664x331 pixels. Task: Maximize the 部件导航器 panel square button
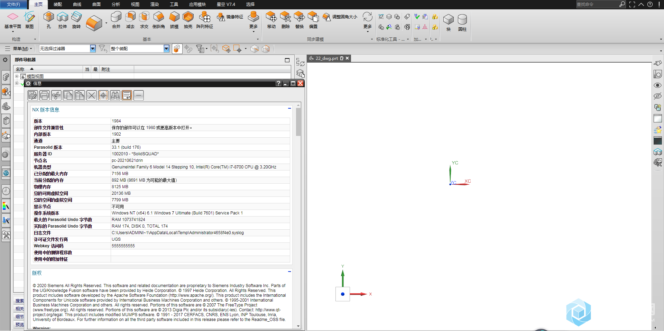pyautogui.click(x=287, y=60)
